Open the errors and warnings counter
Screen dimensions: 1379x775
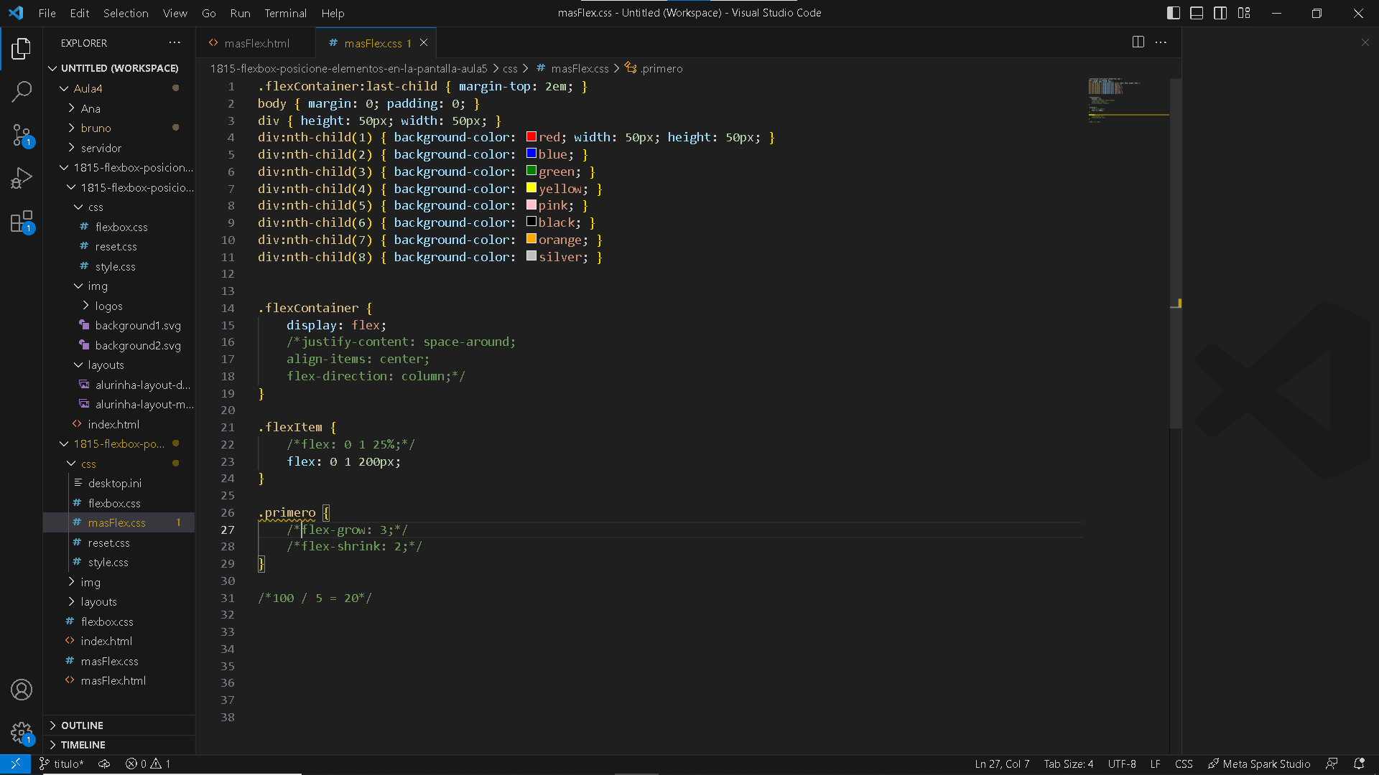tap(148, 764)
